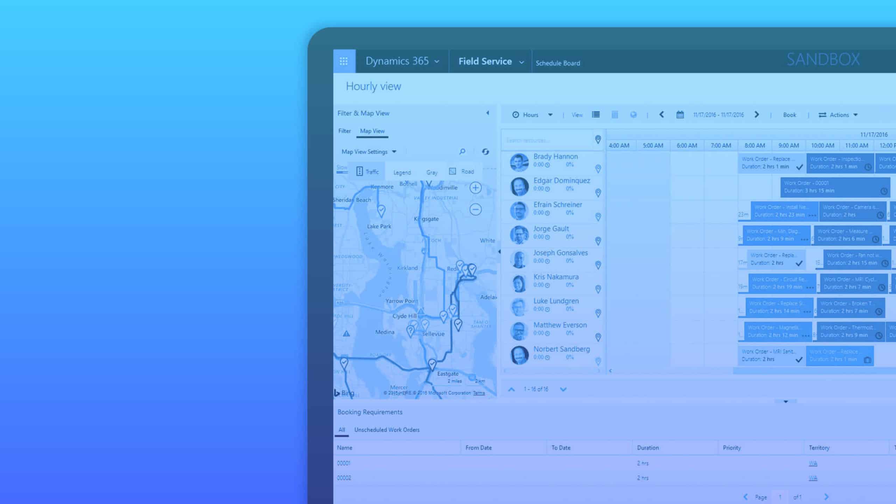Click the Book button on schedule board
Image resolution: width=896 pixels, height=504 pixels.
790,114
